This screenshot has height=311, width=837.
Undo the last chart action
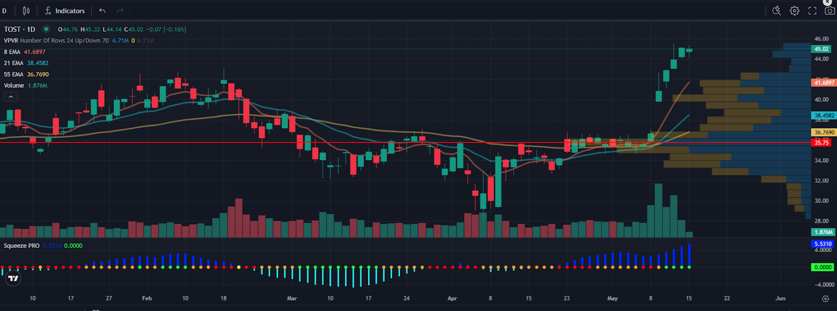pos(103,11)
